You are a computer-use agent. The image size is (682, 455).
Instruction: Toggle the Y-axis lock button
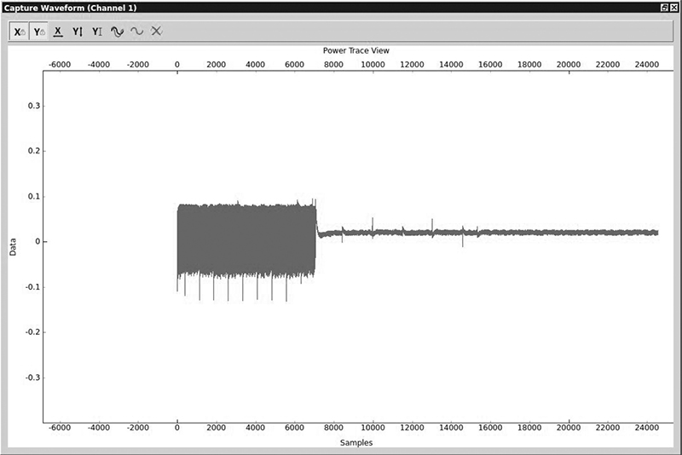coord(38,32)
